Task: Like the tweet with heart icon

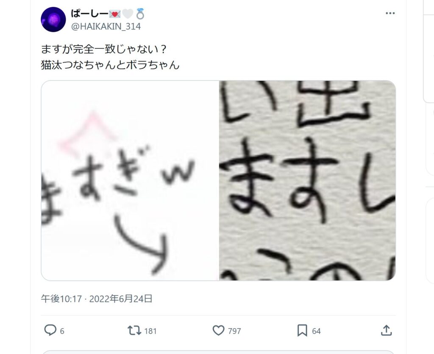Action: coord(218,330)
